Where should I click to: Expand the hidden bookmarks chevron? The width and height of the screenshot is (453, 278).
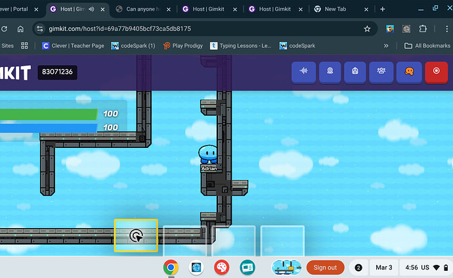[386, 46]
